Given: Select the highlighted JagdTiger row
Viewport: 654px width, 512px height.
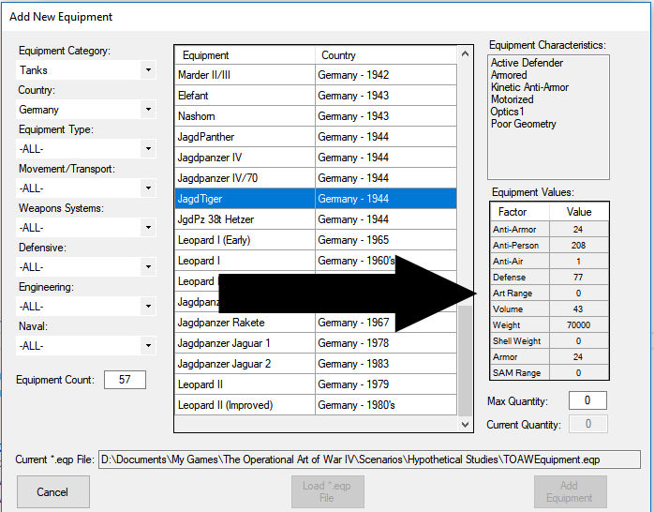Looking at the screenshot, I should (x=316, y=199).
